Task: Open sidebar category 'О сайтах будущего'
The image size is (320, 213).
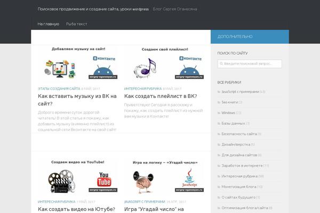Action: pyautogui.click(x=238, y=198)
